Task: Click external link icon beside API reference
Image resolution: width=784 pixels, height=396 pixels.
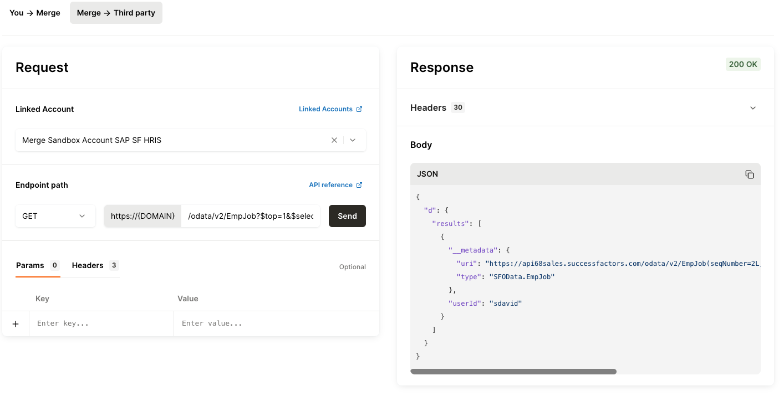Action: [x=359, y=185]
